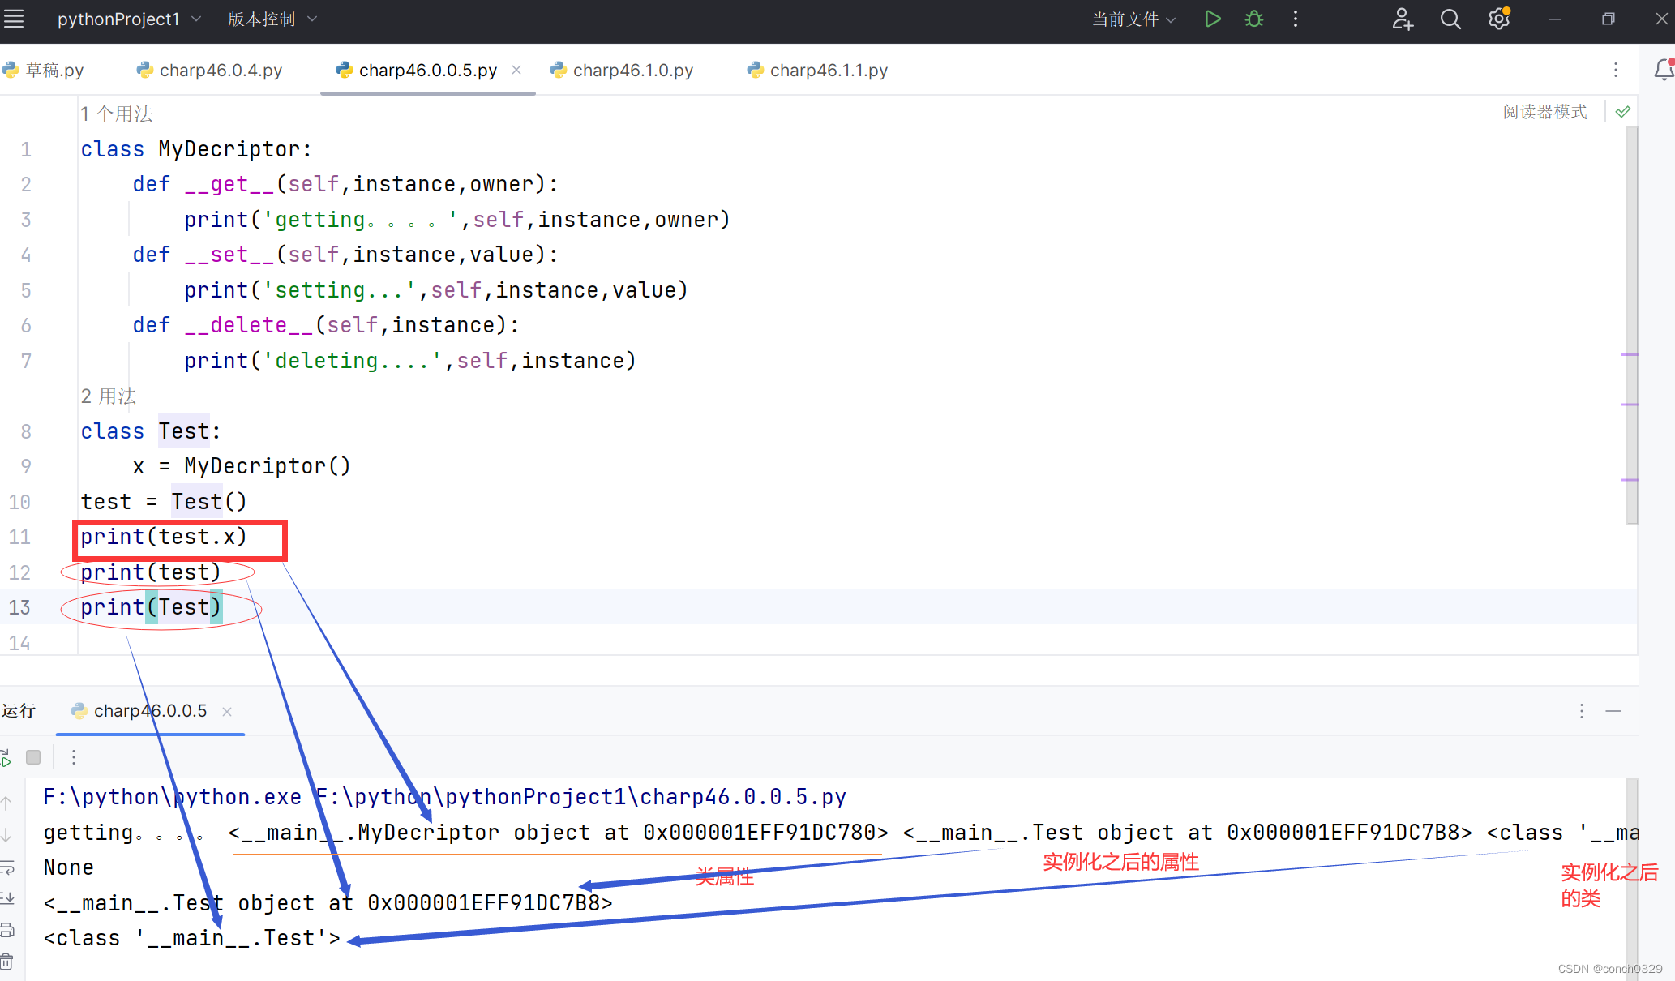Enable 阅读器模式 reader mode
Screen dimensions: 1675x981
pos(1544,112)
